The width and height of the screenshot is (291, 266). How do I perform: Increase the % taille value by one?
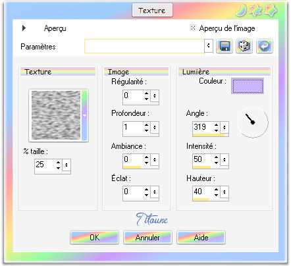58,163
